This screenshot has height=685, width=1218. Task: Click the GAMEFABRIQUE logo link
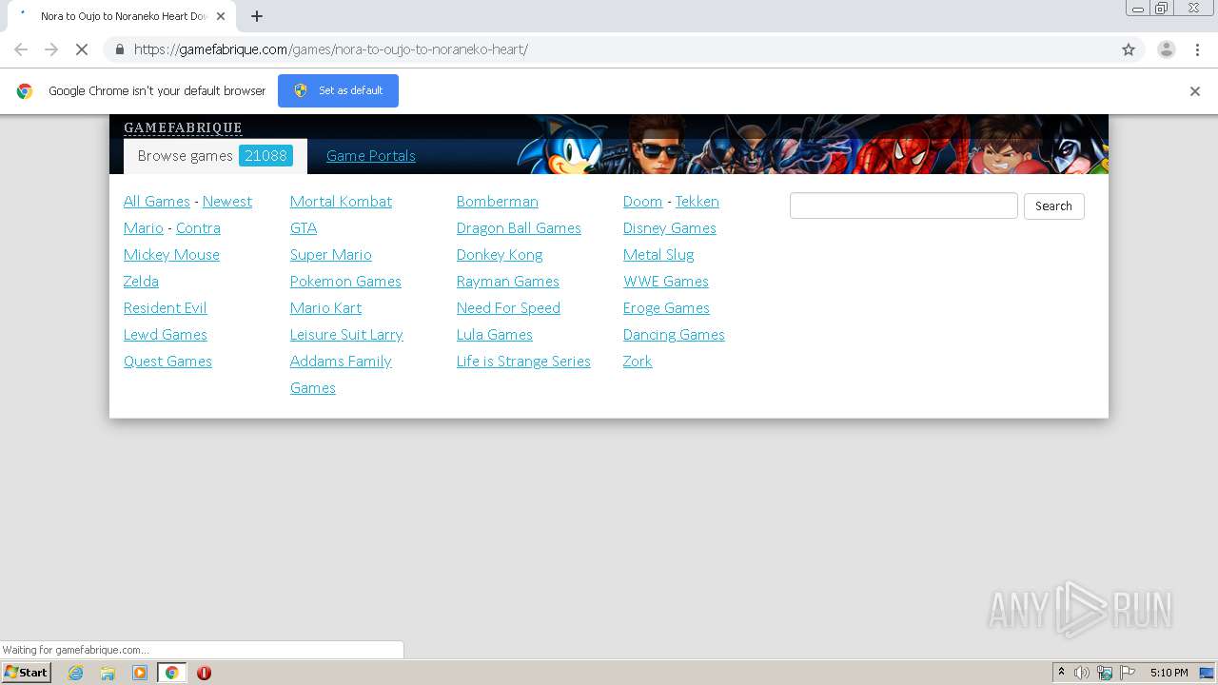coord(183,127)
